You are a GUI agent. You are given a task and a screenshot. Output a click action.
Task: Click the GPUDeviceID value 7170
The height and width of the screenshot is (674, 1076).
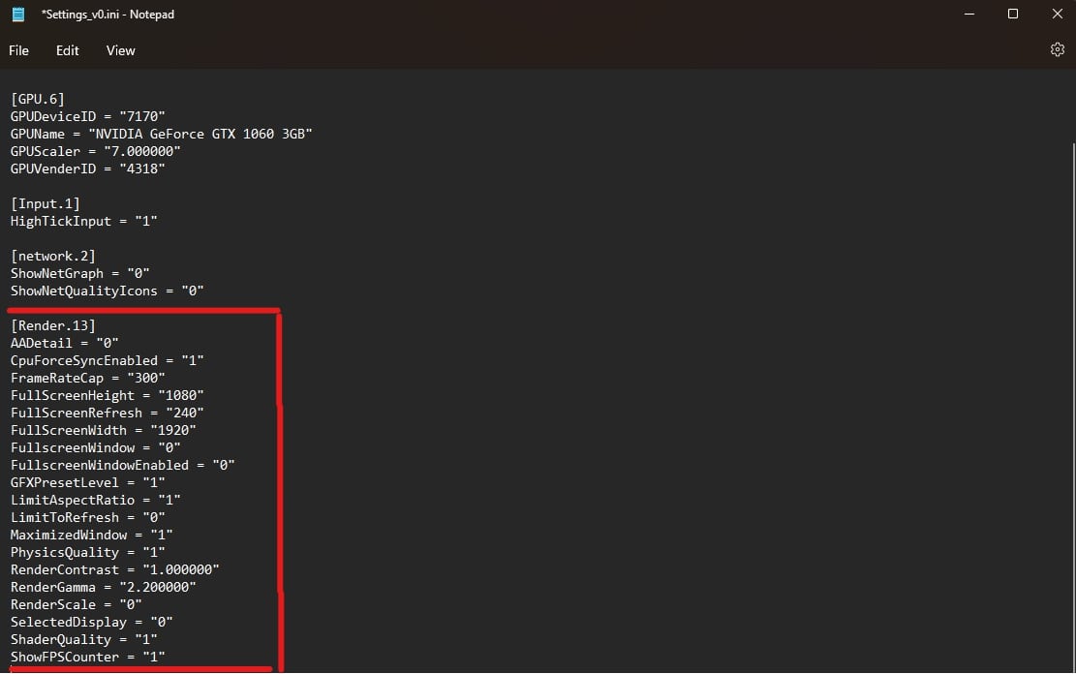tap(141, 116)
